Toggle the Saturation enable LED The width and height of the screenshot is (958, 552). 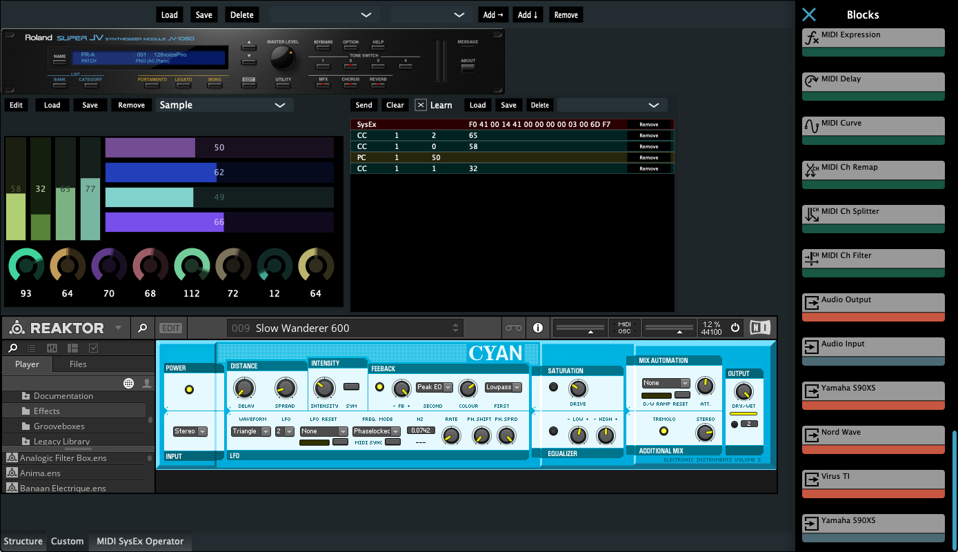point(553,387)
